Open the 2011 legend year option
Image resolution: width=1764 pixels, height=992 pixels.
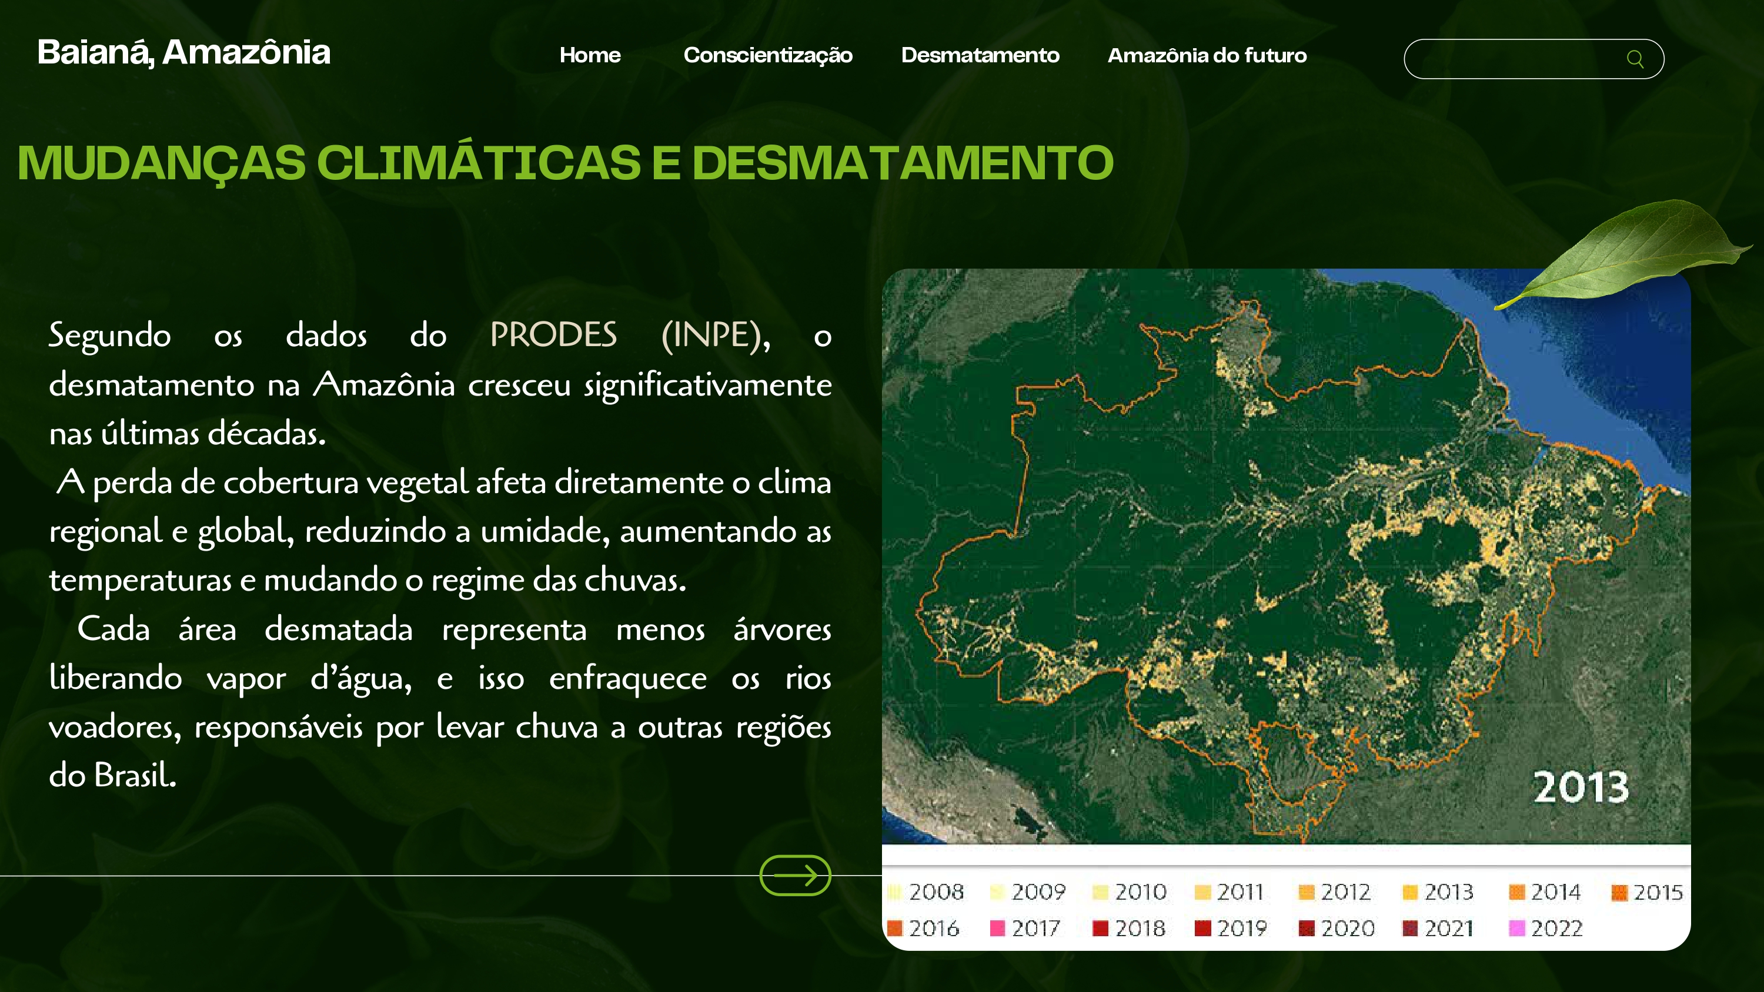[x=1207, y=892]
